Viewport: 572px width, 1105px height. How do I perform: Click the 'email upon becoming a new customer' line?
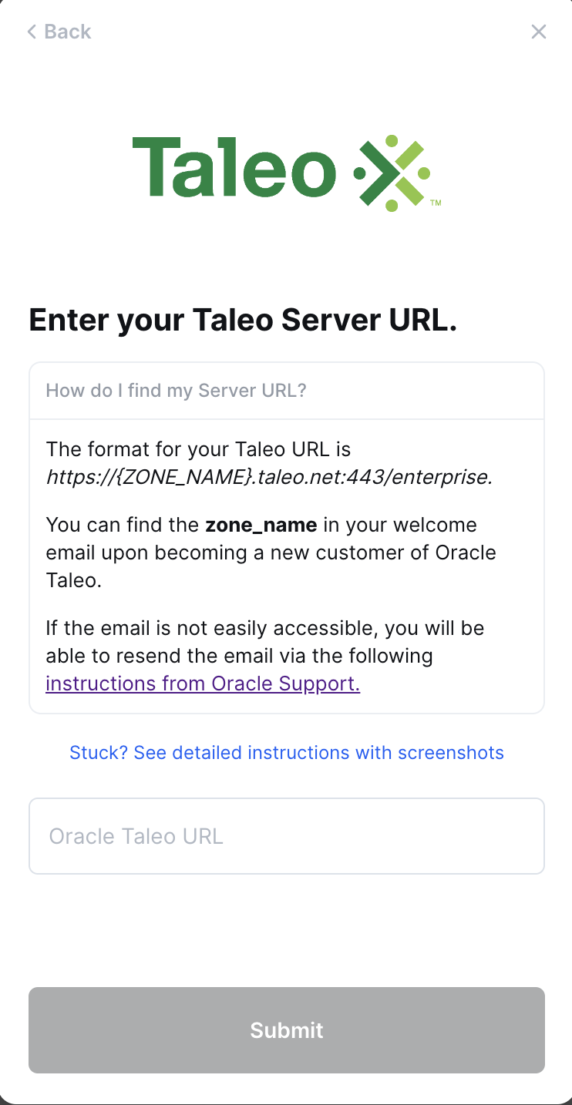tap(271, 552)
